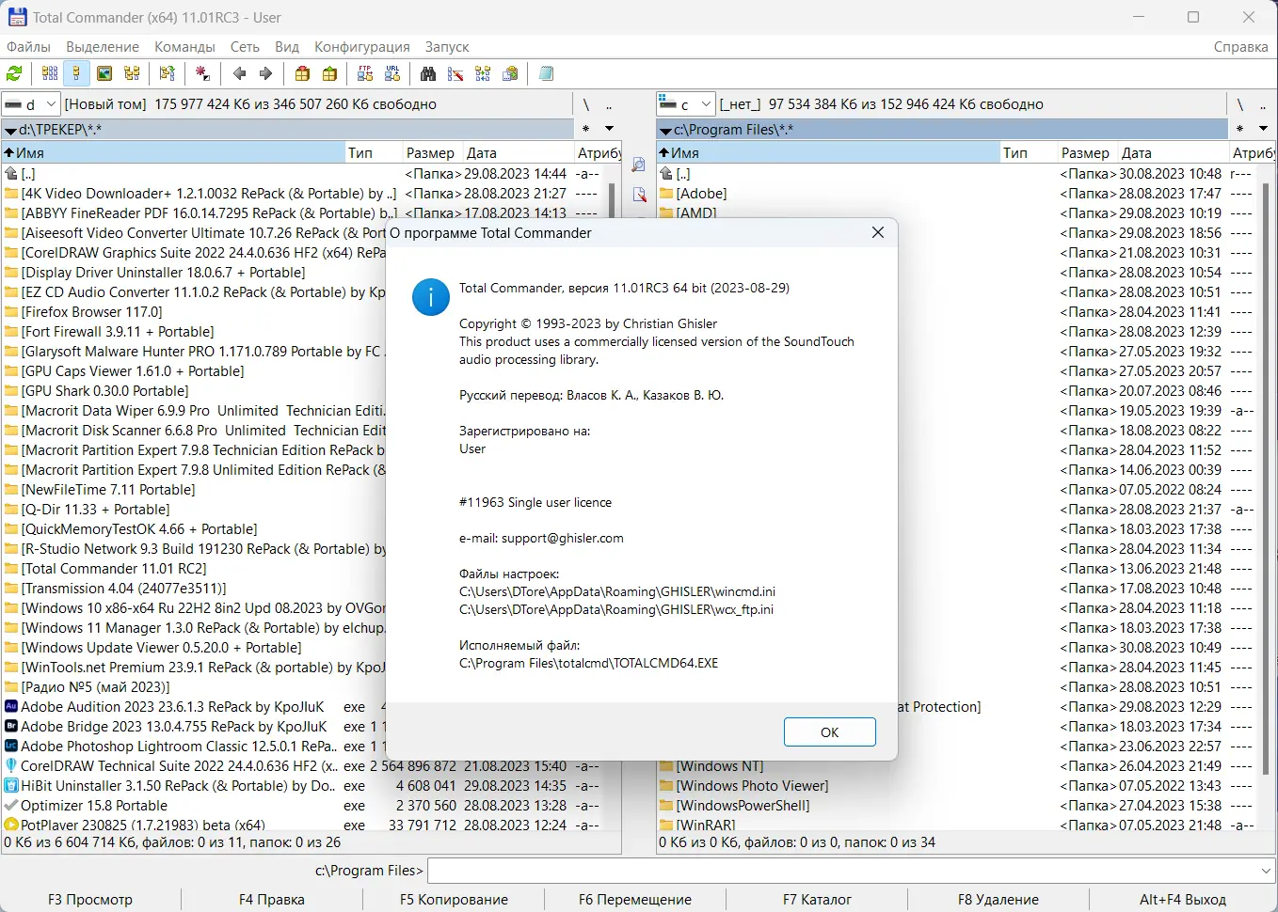Viewport: 1278px width, 912px height.
Task: Open the FTP connect toolbar icon
Action: click(365, 73)
